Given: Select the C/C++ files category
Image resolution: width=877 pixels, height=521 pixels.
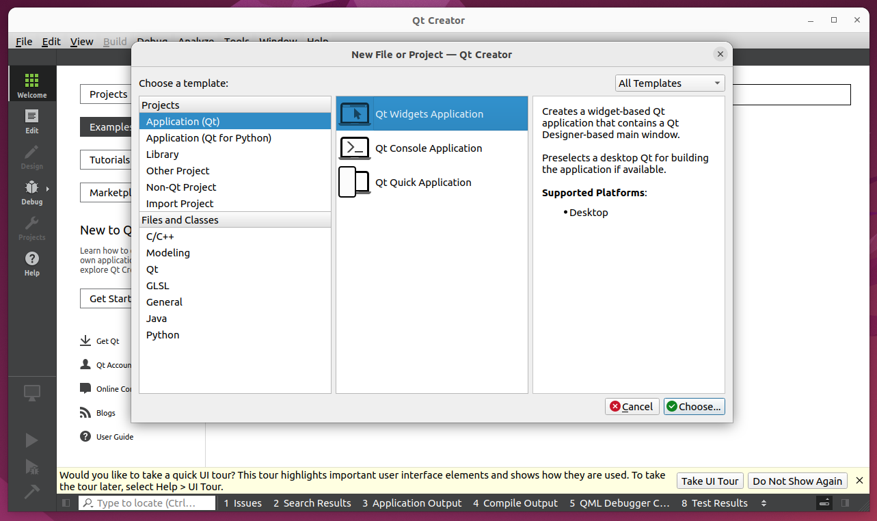Looking at the screenshot, I should pyautogui.click(x=234, y=236).
